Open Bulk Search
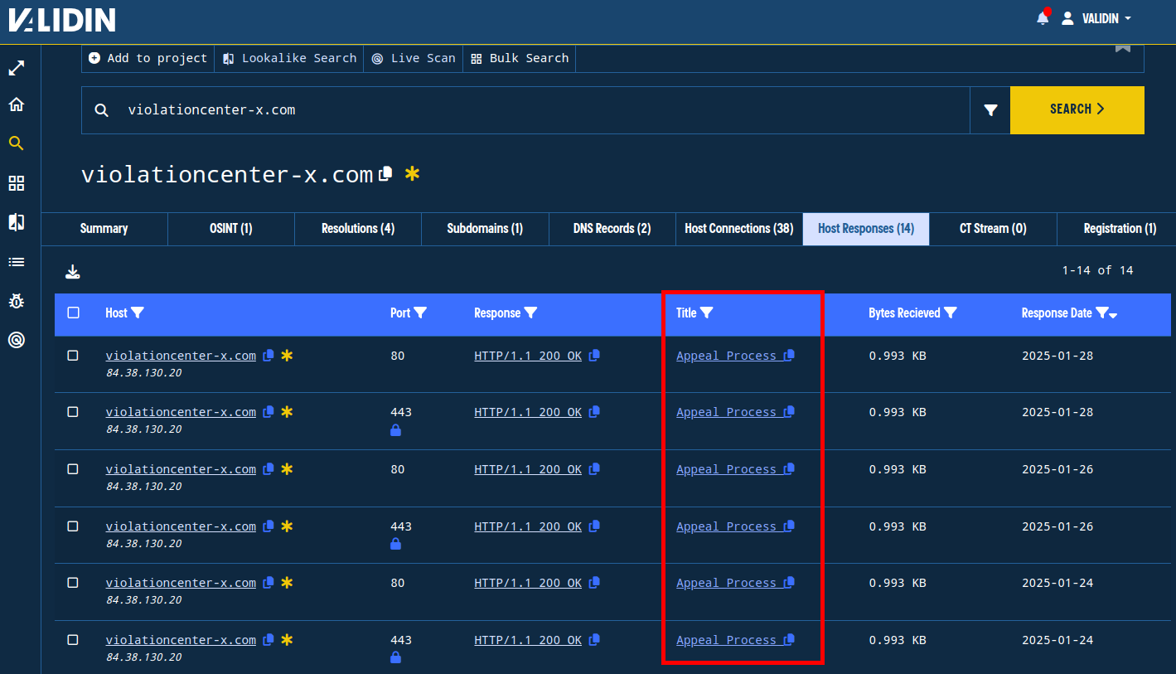Viewport: 1176px width, 674px height. click(520, 58)
